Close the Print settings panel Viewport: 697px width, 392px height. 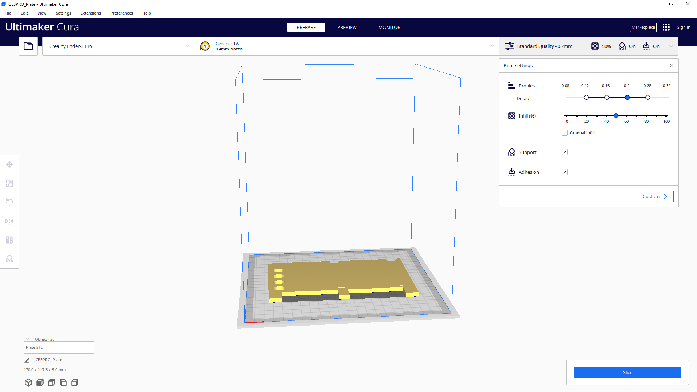[x=672, y=66]
